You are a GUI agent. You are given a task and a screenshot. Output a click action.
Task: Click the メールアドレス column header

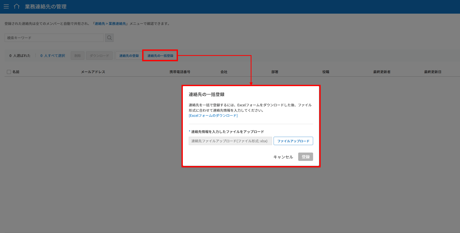[93, 72]
